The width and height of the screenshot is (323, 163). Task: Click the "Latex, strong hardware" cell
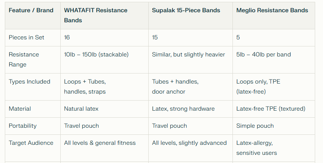183,109
